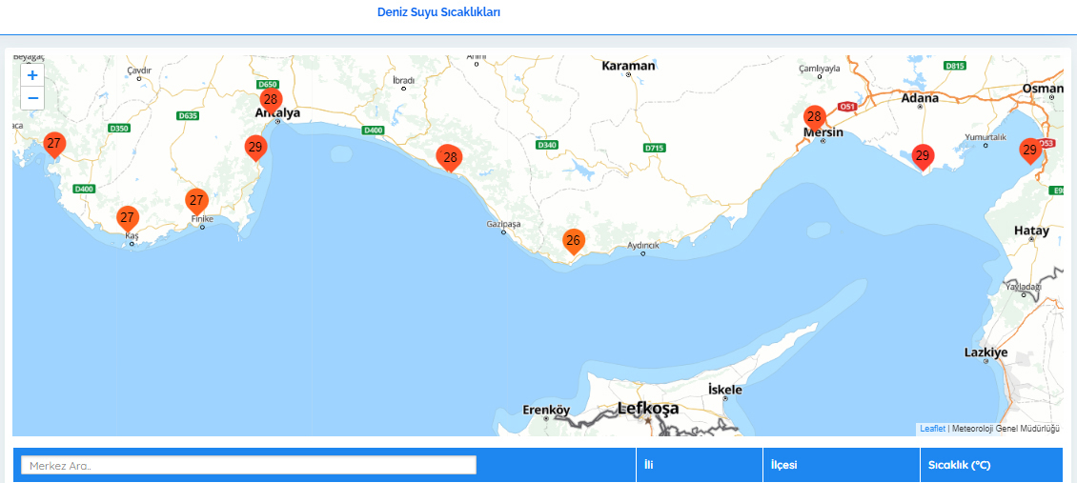
Task: Click the Yumurtalık town label
Action: [x=986, y=136]
